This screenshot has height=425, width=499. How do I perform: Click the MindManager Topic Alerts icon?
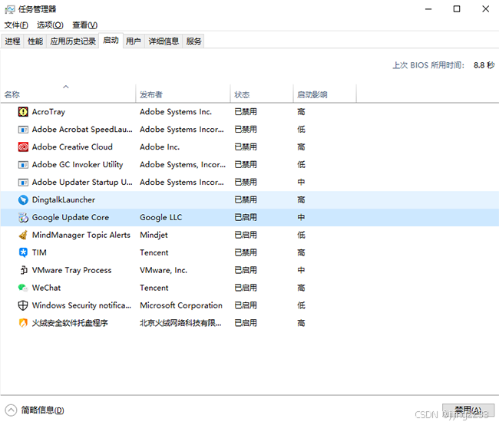click(x=23, y=235)
